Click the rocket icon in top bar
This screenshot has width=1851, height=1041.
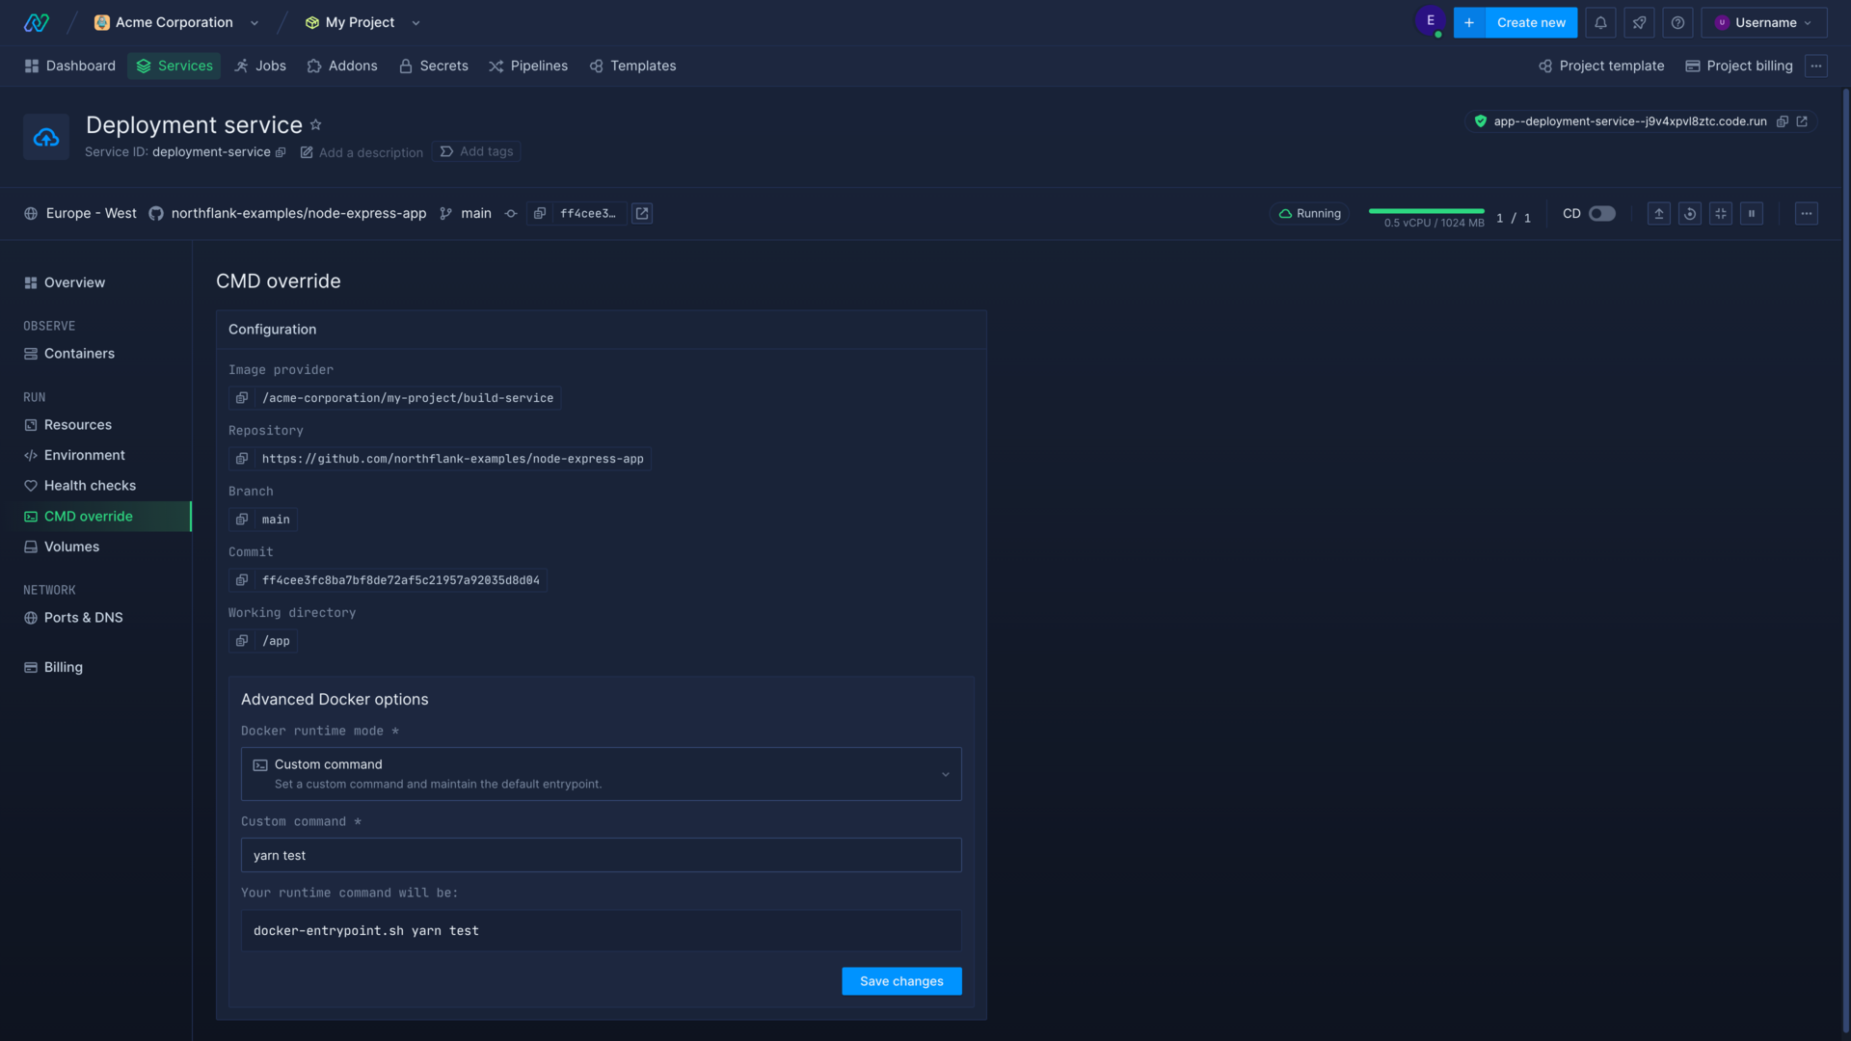pos(1639,22)
